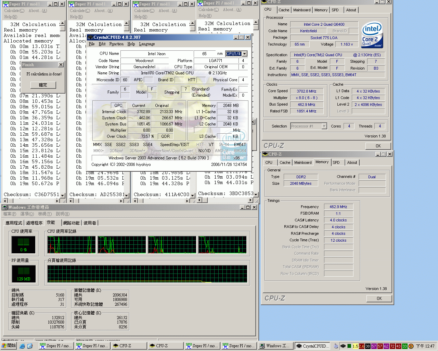Select the 應用程式 tab in Task Manager
Screen dimensions: 438x351
(x=14, y=223)
